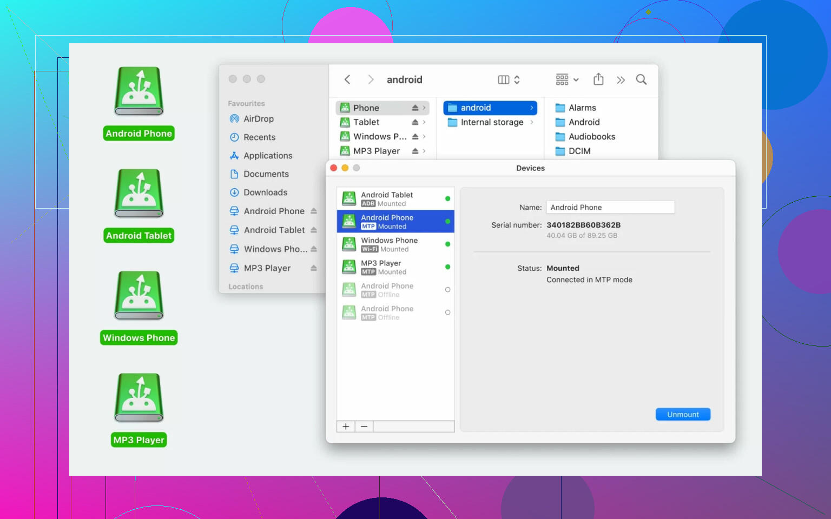The width and height of the screenshot is (831, 519).
Task: Click Connected in MTP mode text
Action: point(589,280)
